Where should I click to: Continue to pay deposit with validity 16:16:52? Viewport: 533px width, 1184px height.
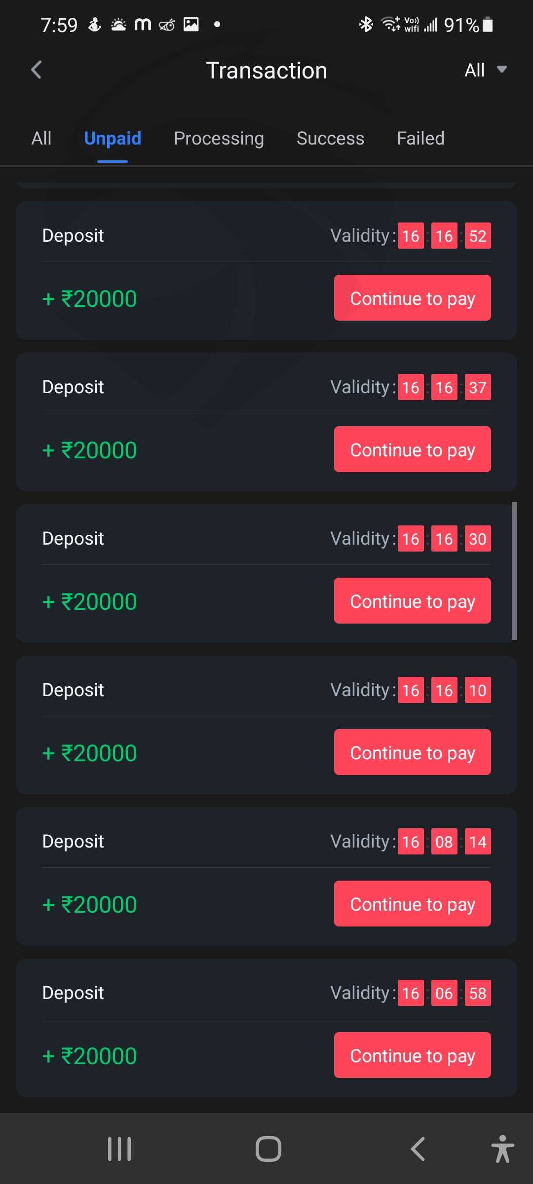pyautogui.click(x=412, y=298)
